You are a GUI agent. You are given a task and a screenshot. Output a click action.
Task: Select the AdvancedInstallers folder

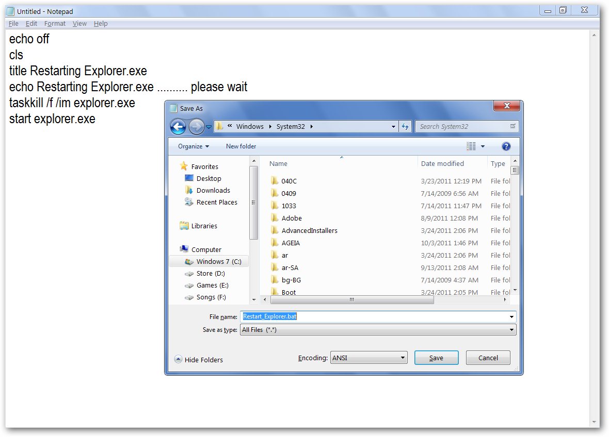pos(304,230)
